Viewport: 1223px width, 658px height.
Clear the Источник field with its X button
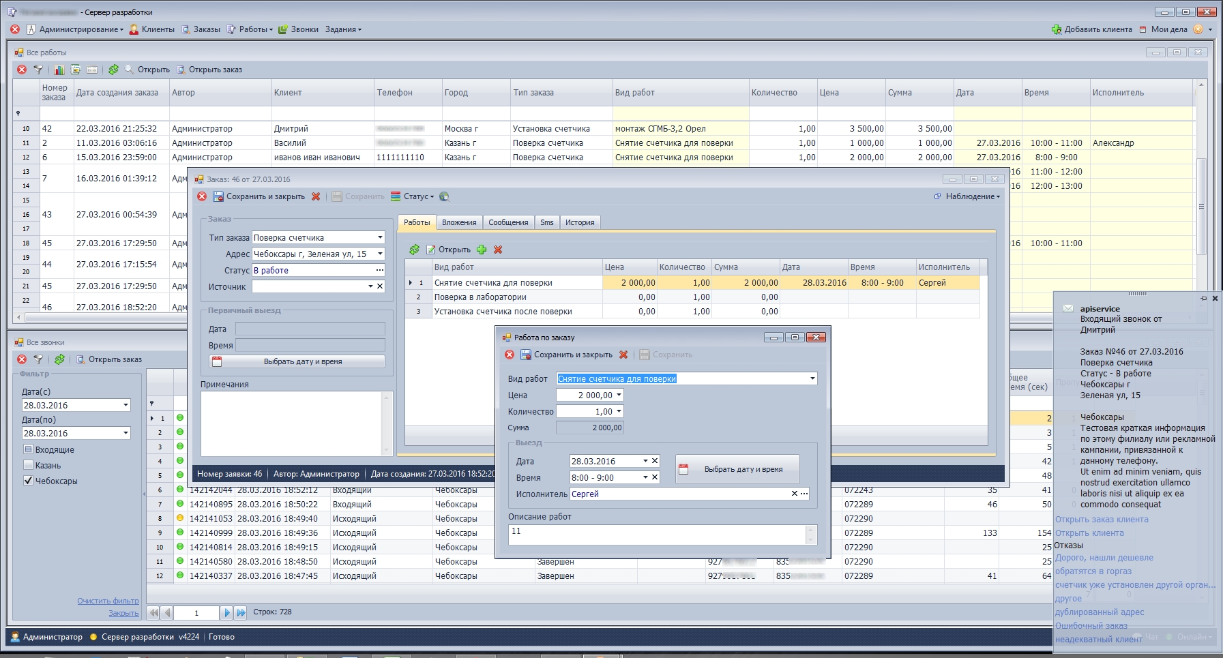(380, 286)
